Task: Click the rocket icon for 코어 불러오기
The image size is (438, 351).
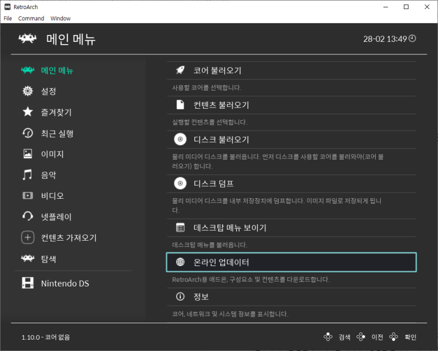Action: (180, 70)
